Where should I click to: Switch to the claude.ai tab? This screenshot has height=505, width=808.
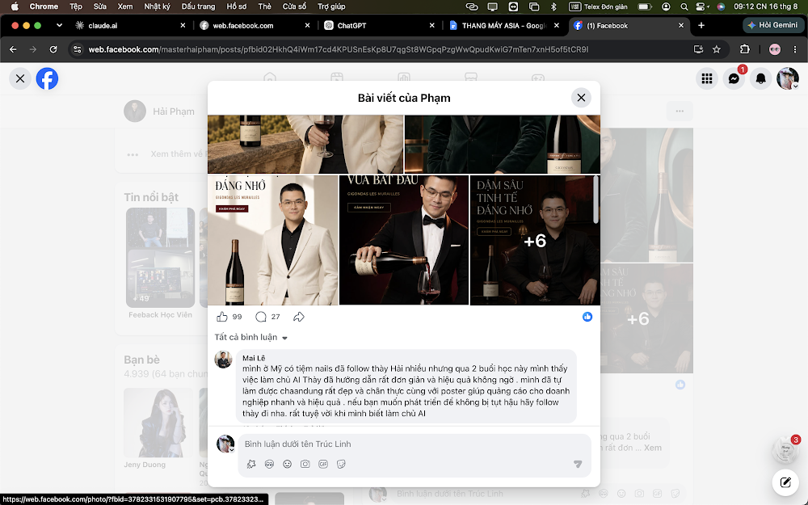point(130,25)
